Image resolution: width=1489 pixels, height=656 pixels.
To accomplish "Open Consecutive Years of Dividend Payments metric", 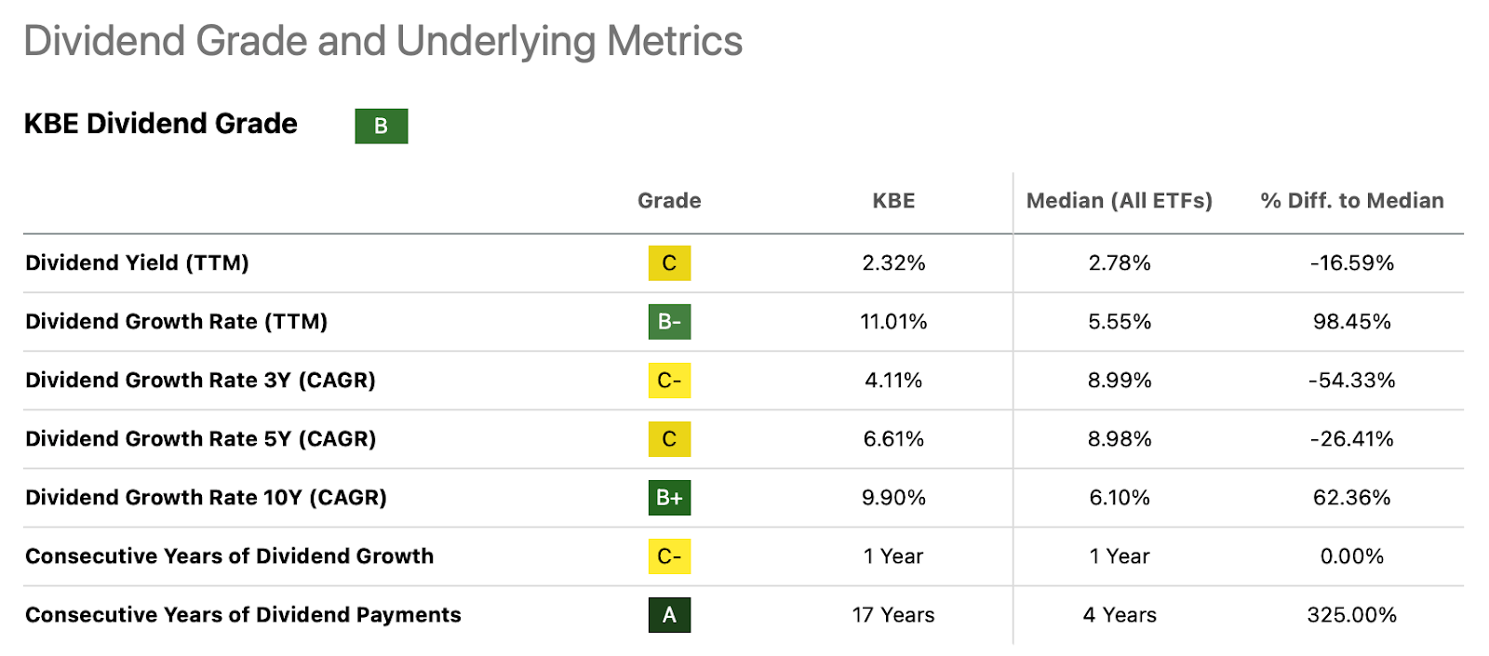I will coord(243,615).
